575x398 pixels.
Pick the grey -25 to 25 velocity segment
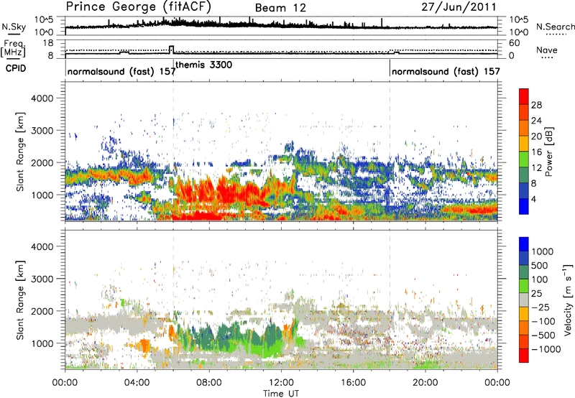[524, 300]
